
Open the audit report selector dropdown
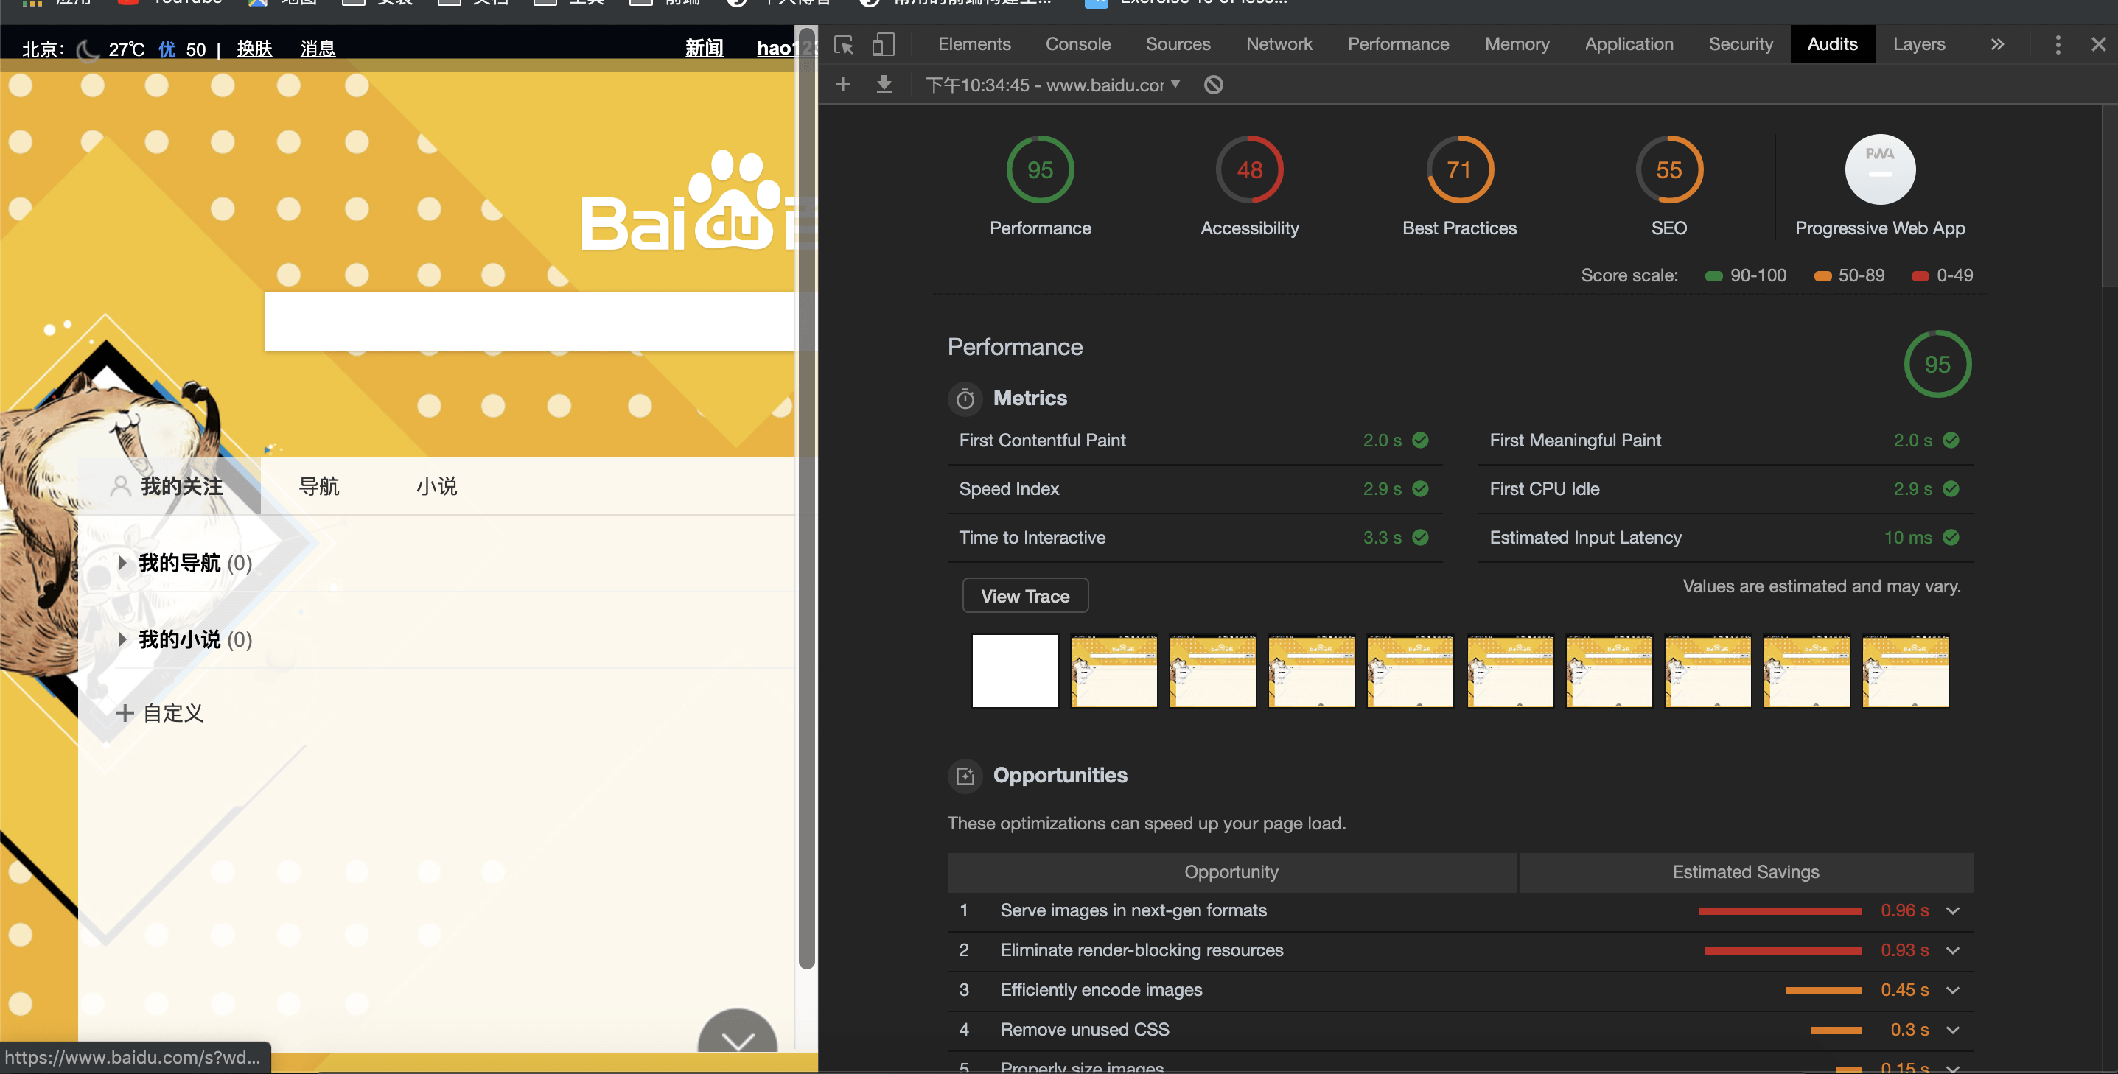(1053, 85)
